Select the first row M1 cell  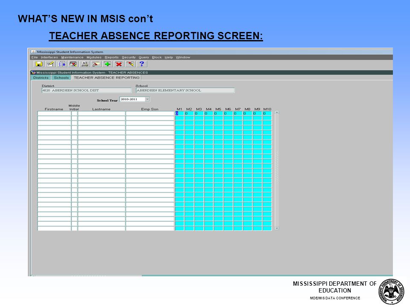179,113
